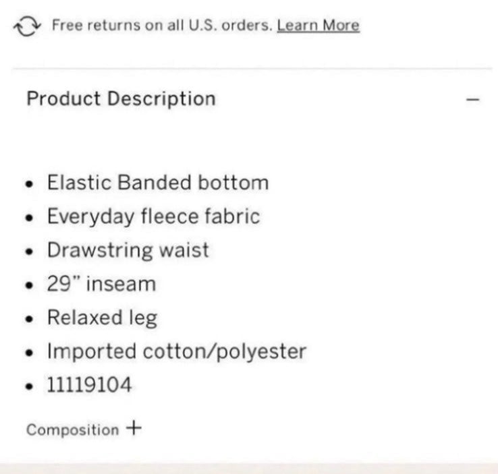The height and width of the screenshot is (474, 498).
Task: Open the Learn More returns link
Action: tap(319, 26)
